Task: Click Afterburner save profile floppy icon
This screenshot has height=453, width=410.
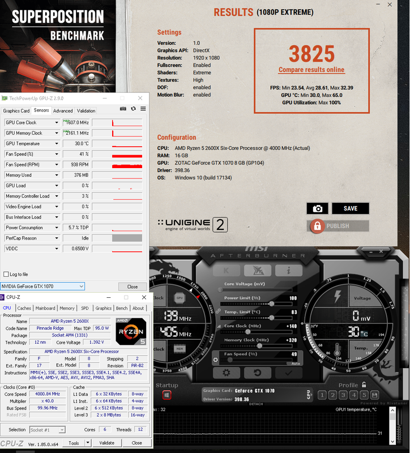Action: (x=375, y=395)
